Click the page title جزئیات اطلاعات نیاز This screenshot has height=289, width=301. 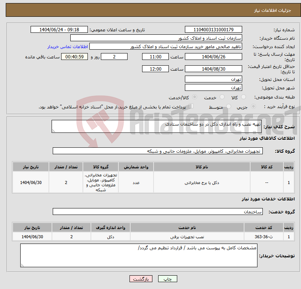(x=273, y=10)
